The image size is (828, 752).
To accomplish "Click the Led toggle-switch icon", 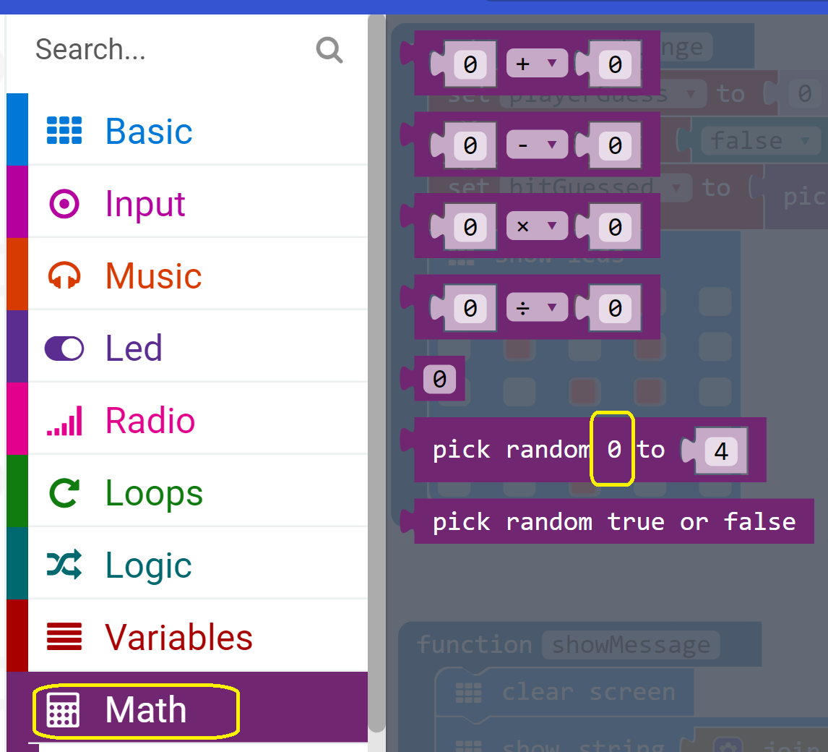I will click(65, 348).
